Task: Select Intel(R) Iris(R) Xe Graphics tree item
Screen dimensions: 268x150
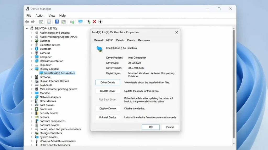Action: coord(59,73)
